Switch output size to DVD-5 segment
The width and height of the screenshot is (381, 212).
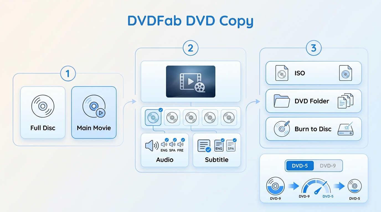coord(300,166)
